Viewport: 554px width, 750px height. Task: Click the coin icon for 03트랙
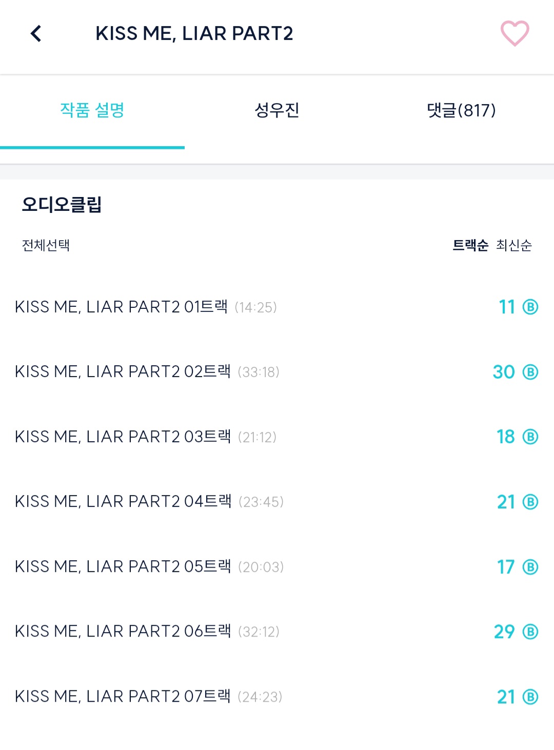point(530,437)
